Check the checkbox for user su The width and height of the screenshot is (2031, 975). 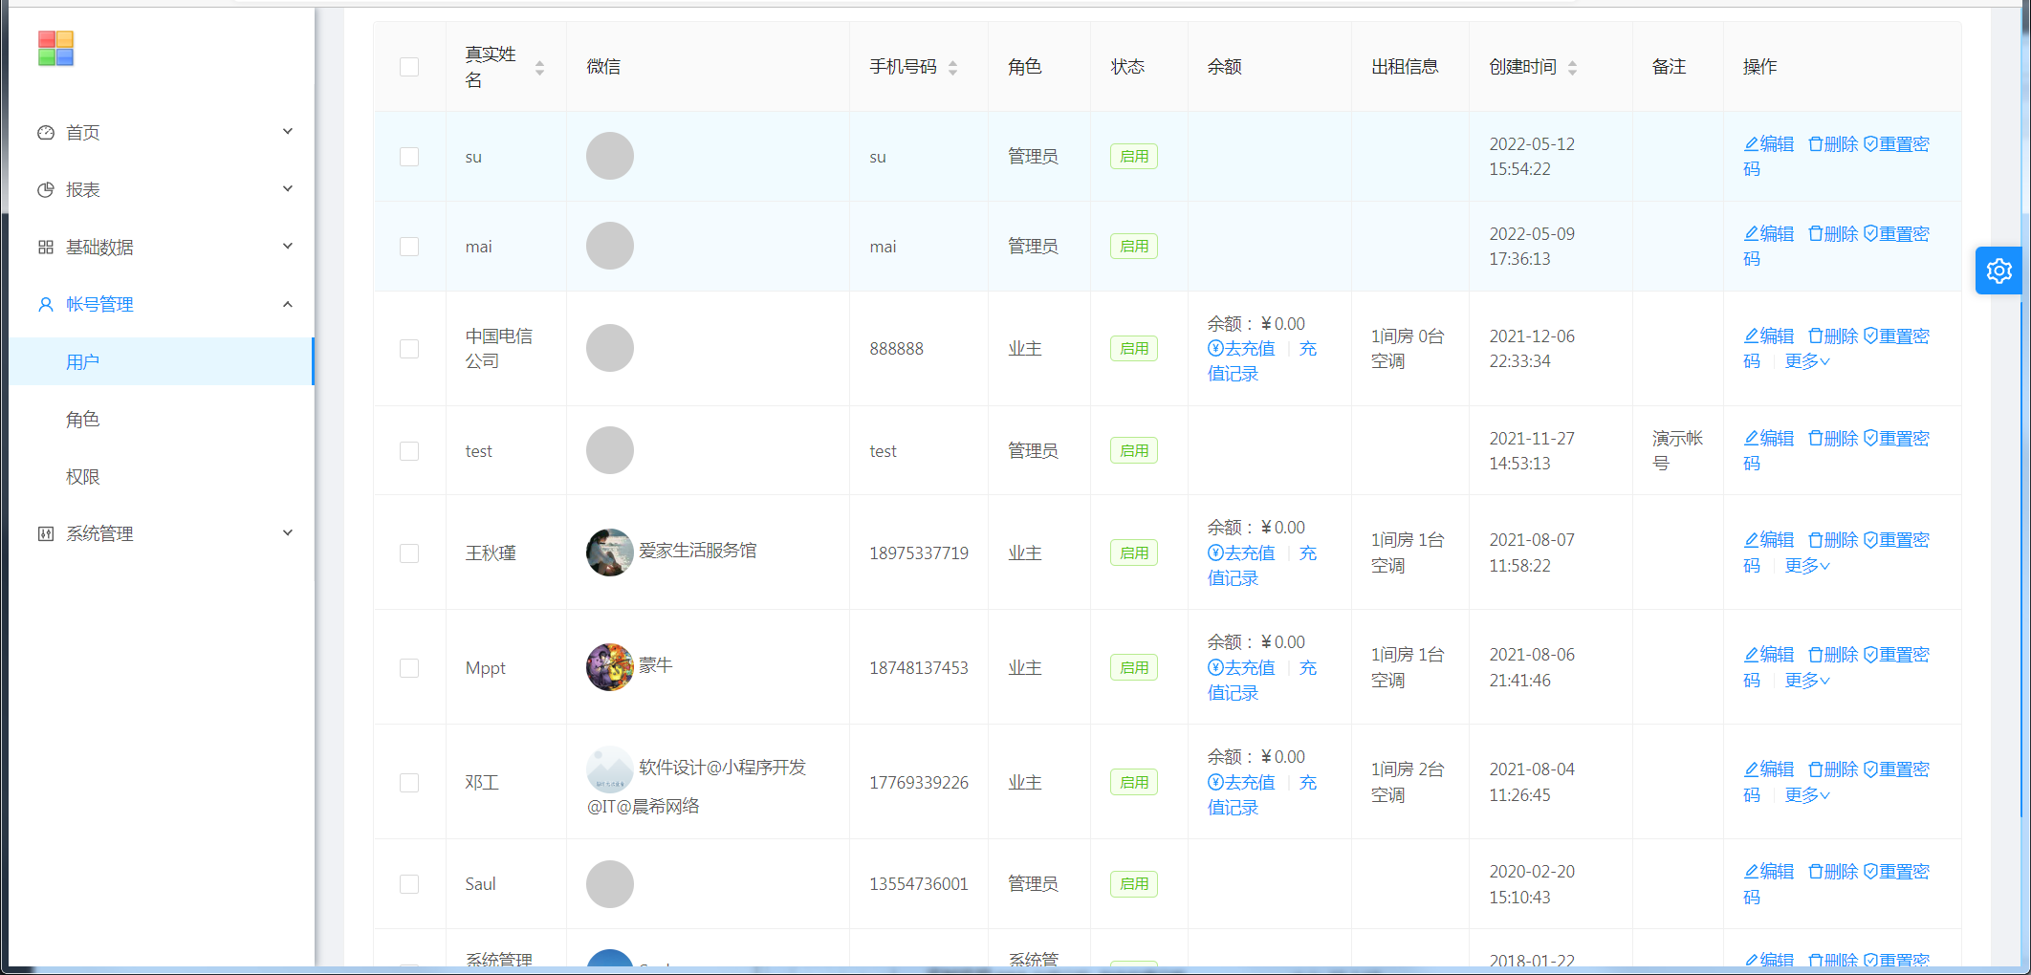[x=409, y=157]
